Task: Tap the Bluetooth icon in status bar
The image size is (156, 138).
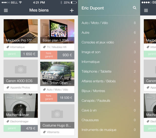Action: [x=61, y=2]
